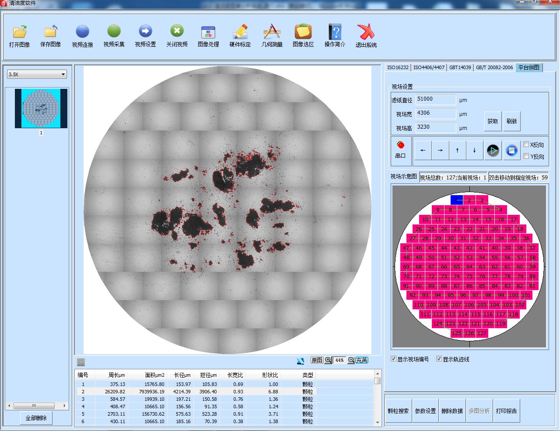Screen dimensions: 560x431
Task: Click the 保存图像 save image icon
Action: pos(51,32)
